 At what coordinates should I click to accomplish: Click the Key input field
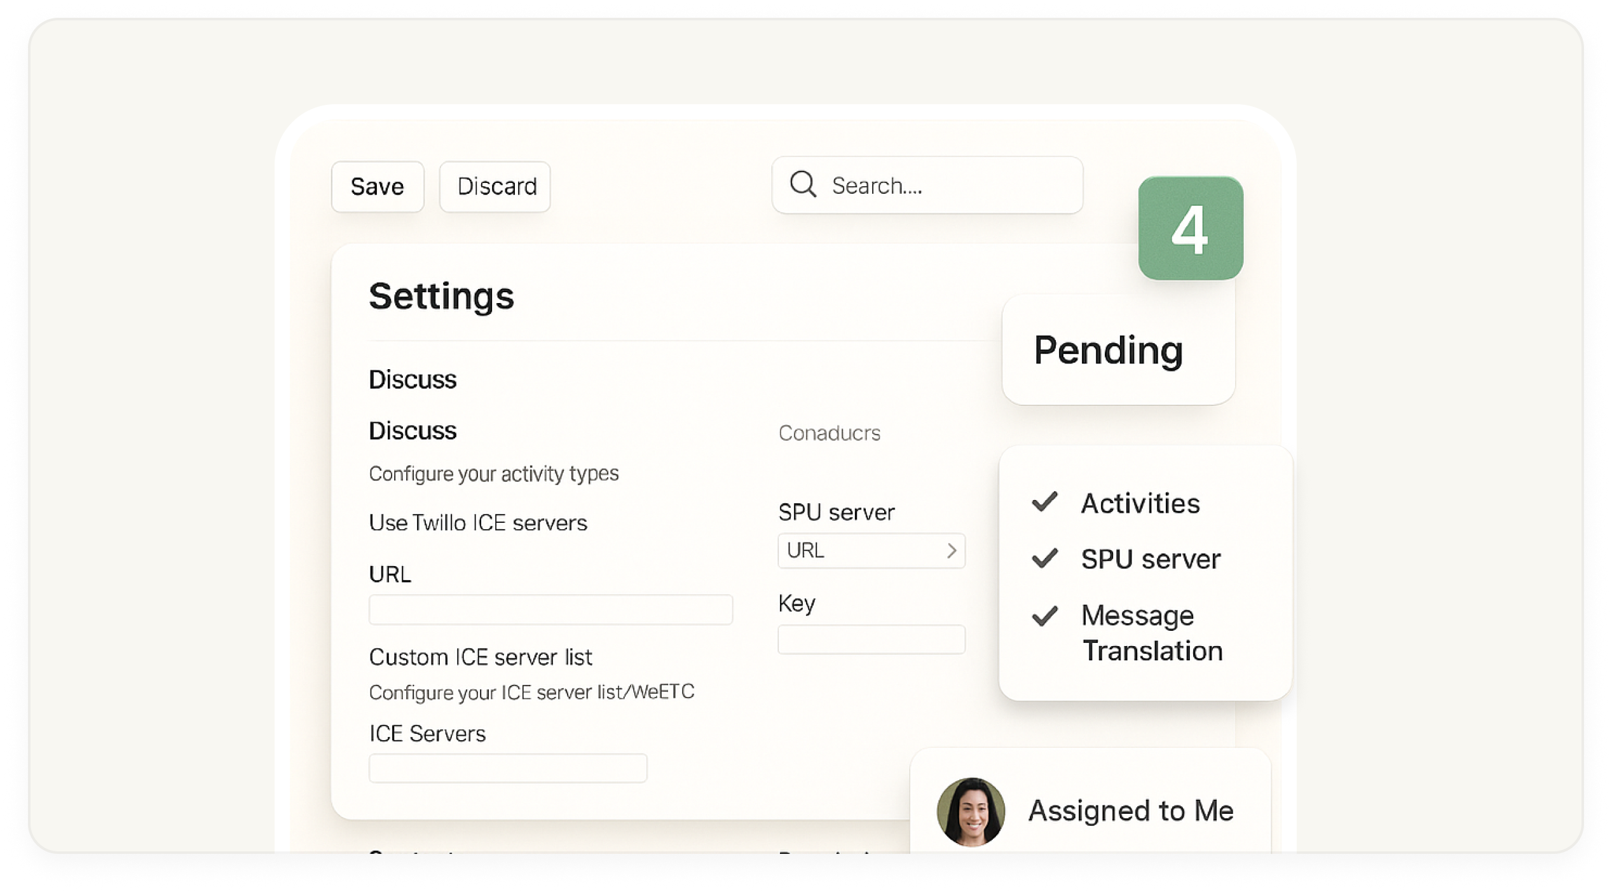click(x=871, y=639)
